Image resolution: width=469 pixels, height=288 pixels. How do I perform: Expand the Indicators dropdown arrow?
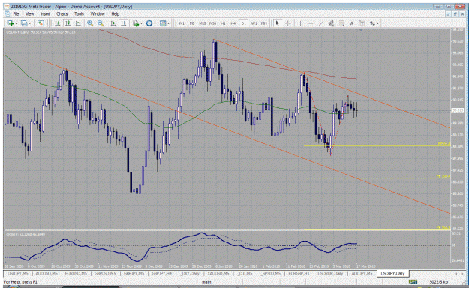[141, 23]
